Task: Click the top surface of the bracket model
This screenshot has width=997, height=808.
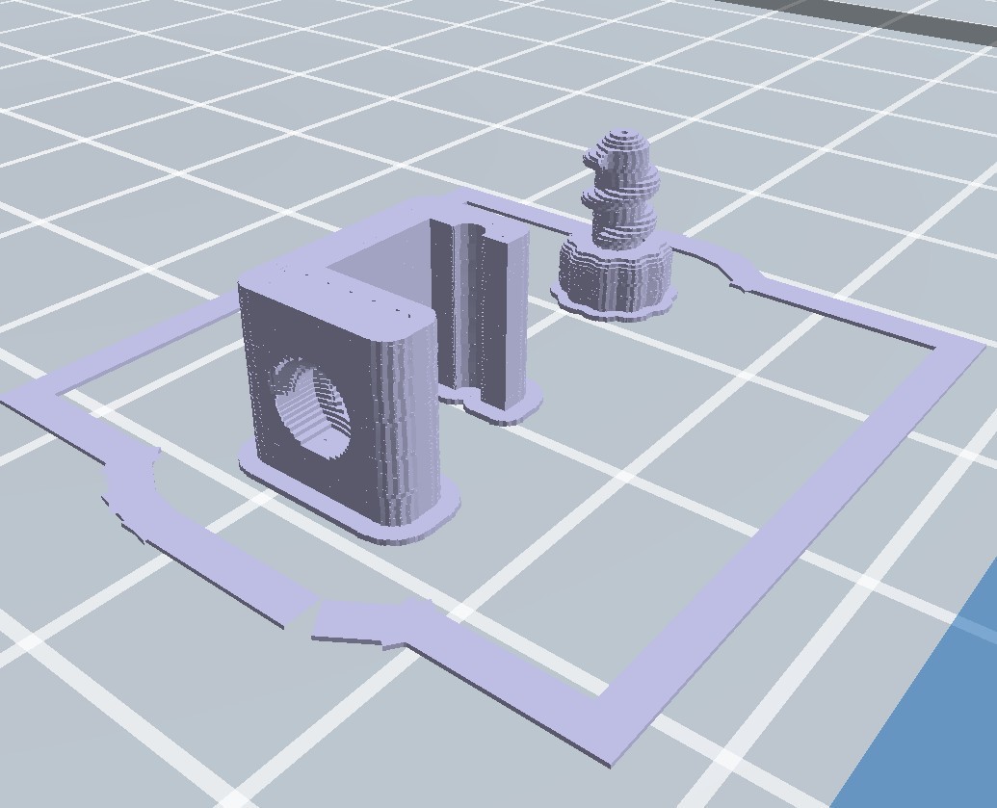Action: [328, 284]
